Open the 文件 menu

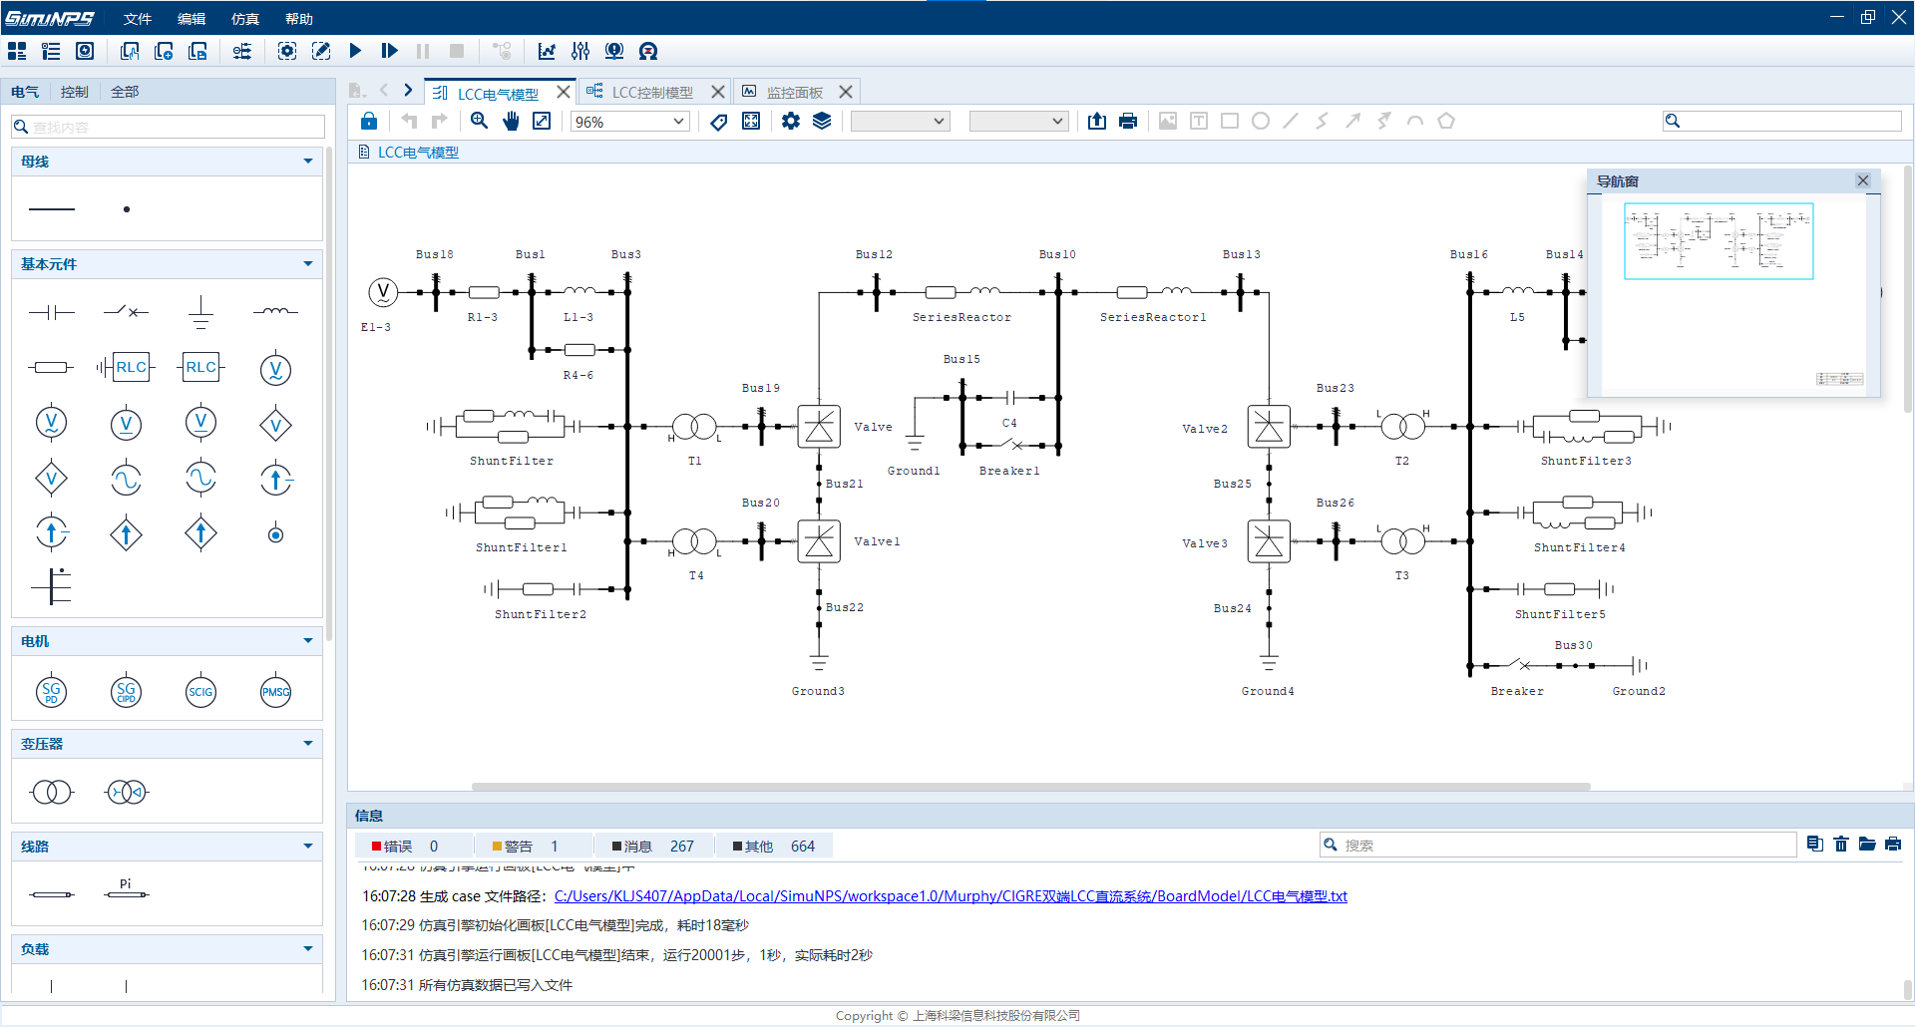pyautogui.click(x=138, y=19)
